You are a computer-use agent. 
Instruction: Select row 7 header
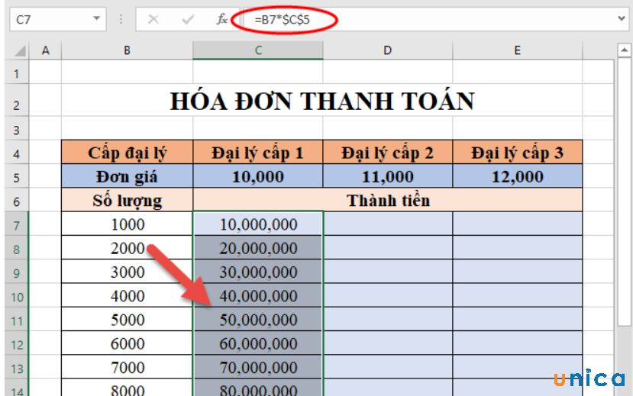click(17, 224)
